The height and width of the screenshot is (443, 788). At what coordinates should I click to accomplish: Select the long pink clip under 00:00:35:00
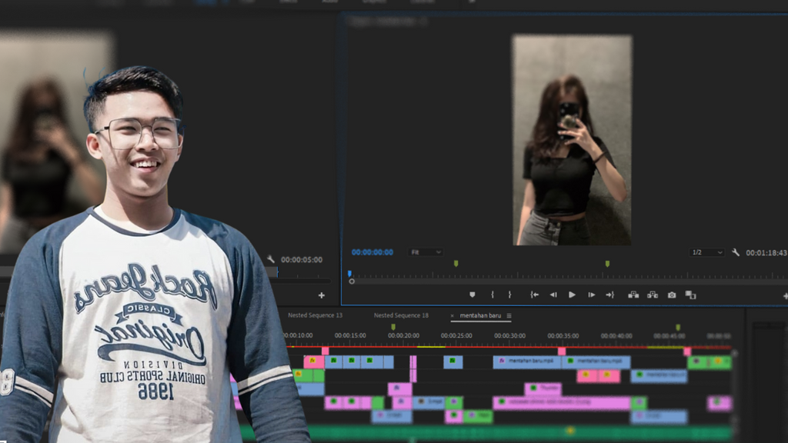tap(561, 402)
